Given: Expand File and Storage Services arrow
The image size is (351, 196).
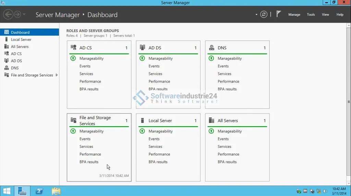Looking at the screenshot, I should (57, 75).
